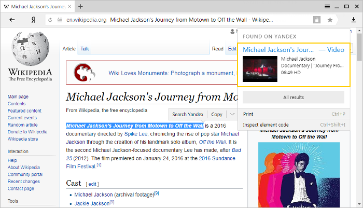Add a new tab with the plus button
This screenshot has height=208, width=363.
[80, 7]
